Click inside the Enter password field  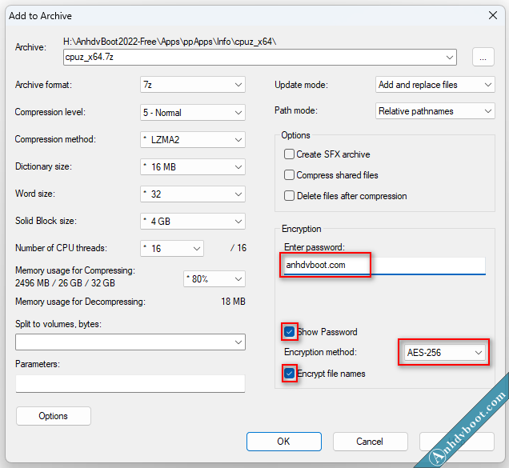pos(384,266)
